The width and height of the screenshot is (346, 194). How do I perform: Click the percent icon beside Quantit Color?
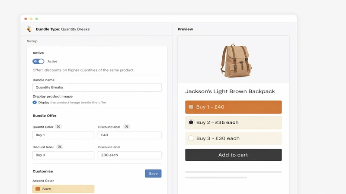click(58, 127)
